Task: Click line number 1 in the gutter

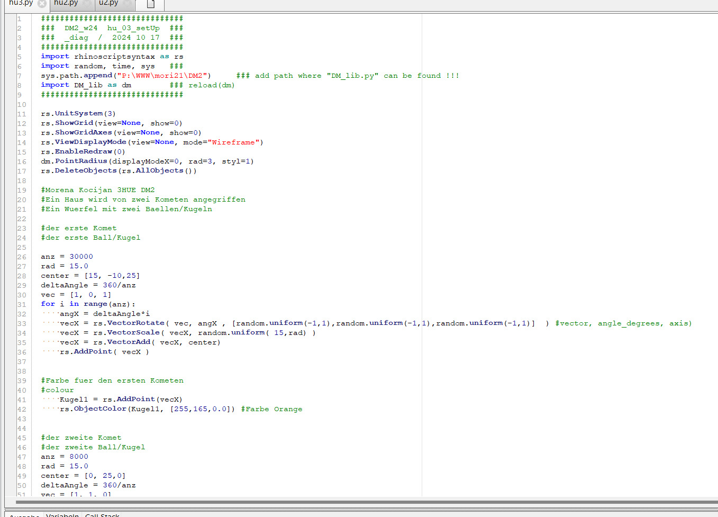Action: (20, 17)
